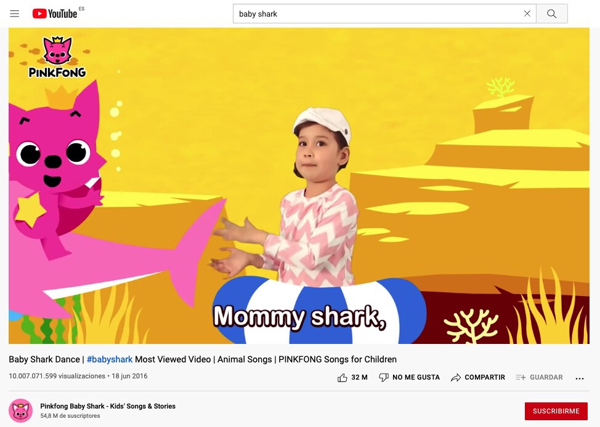Viewport: 600px width, 427px height.
Task: Open the three-dot more actions menu
Action: pos(579,378)
